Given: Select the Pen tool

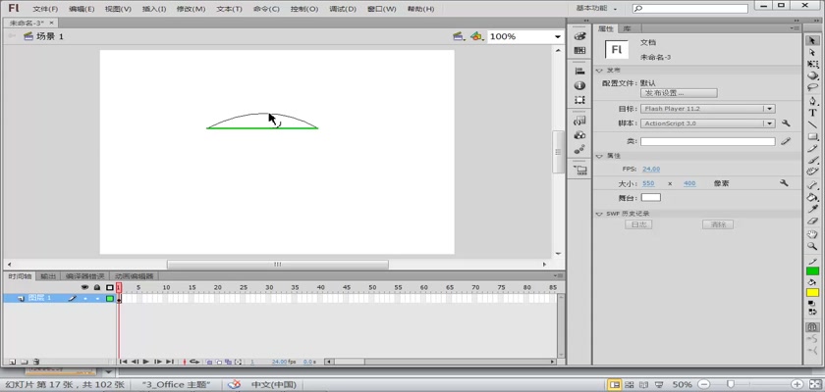Looking at the screenshot, I should pos(812,101).
